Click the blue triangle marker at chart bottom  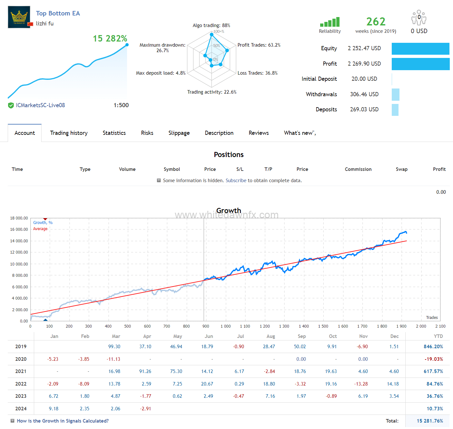[x=45, y=320]
